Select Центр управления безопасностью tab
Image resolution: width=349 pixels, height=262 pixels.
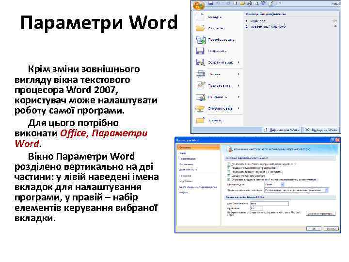[198, 187]
